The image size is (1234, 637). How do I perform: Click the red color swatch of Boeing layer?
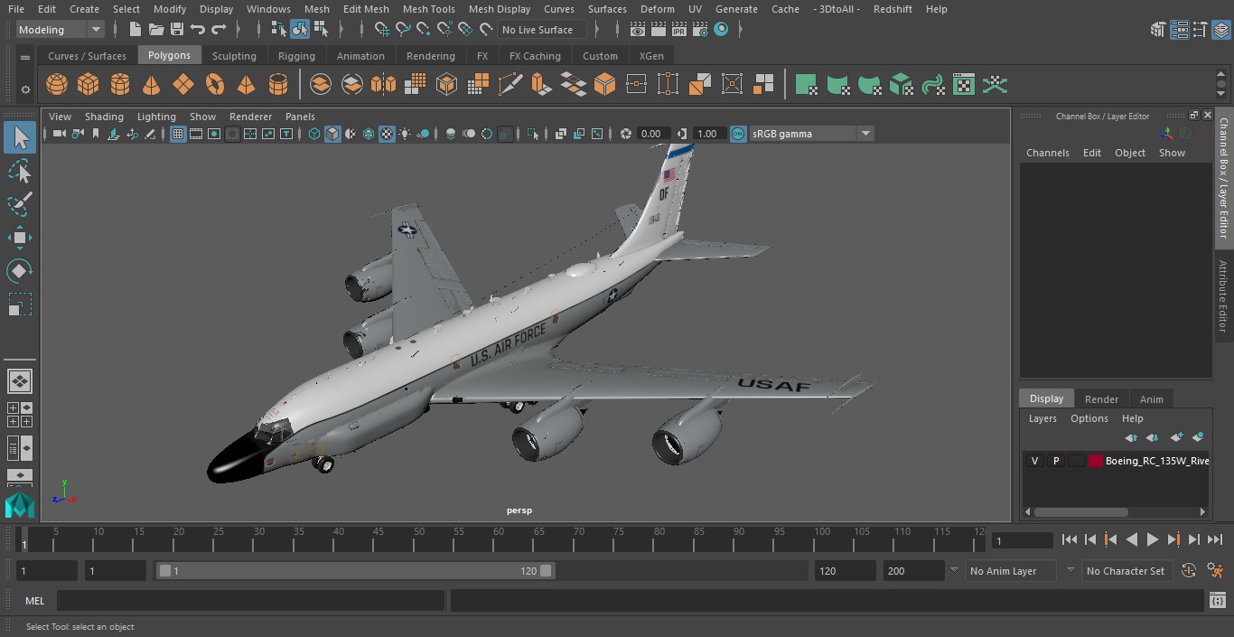click(1096, 461)
